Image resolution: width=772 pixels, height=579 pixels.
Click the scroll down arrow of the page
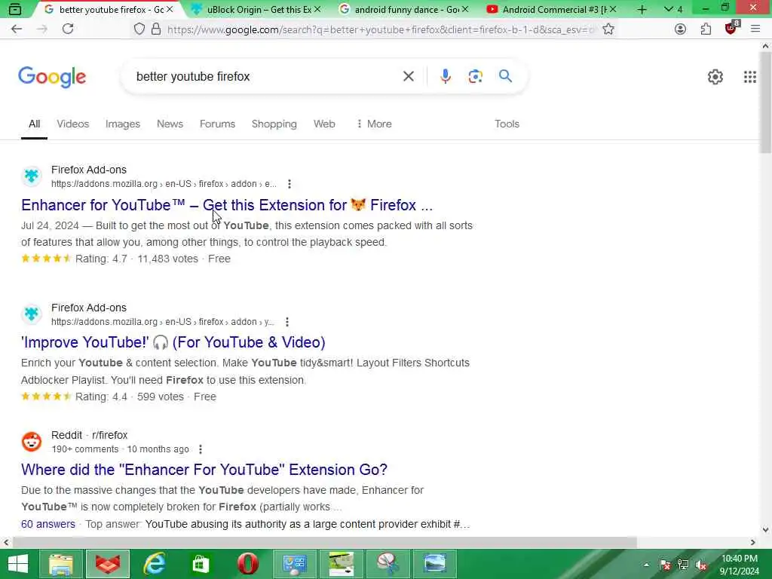[765, 530]
